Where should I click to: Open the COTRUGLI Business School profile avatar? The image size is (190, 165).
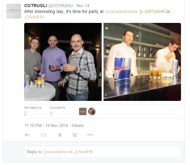14,11
